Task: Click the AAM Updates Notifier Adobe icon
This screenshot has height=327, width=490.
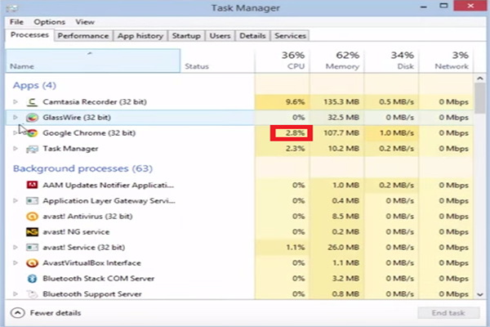Action: [x=32, y=186]
